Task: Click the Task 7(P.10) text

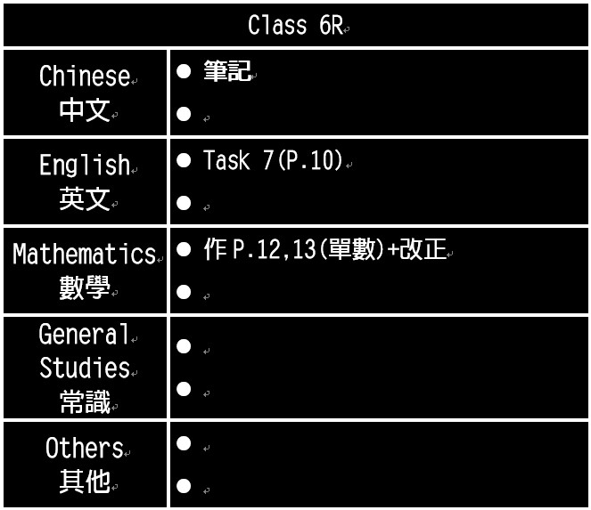Action: point(273,160)
